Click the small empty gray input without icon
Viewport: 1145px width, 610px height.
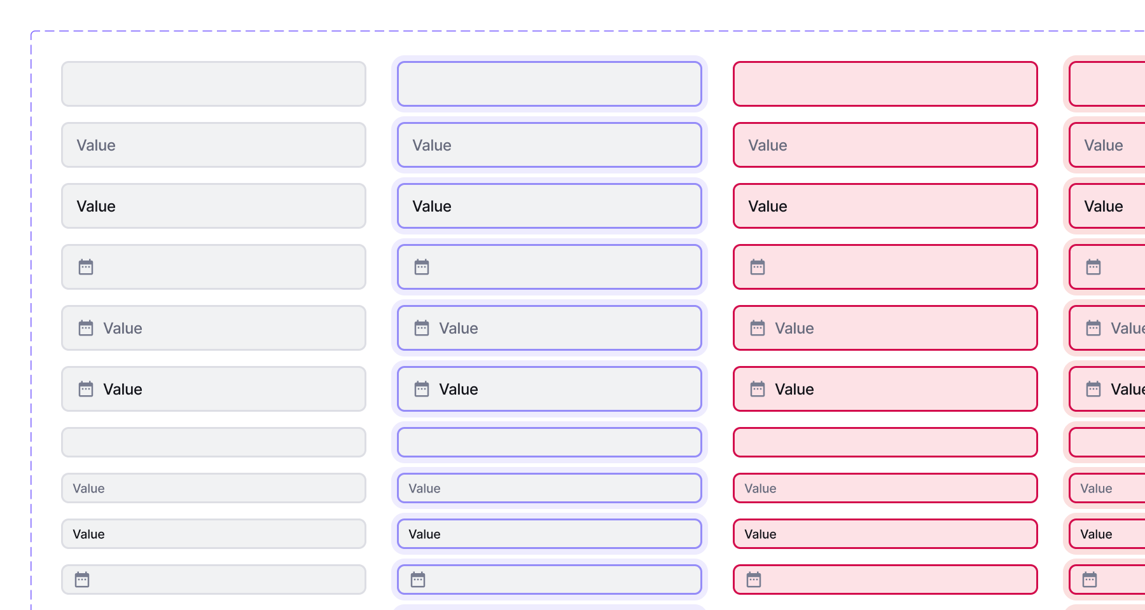click(214, 442)
